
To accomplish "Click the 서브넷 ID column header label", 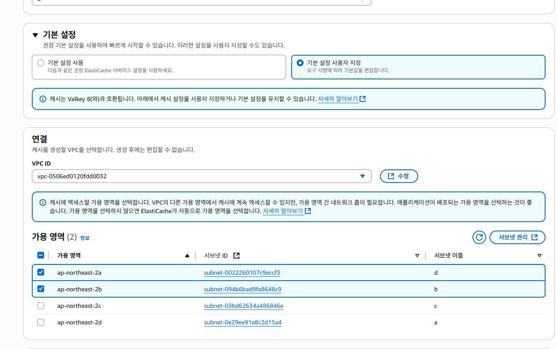I will pyautogui.click(x=216, y=256).
